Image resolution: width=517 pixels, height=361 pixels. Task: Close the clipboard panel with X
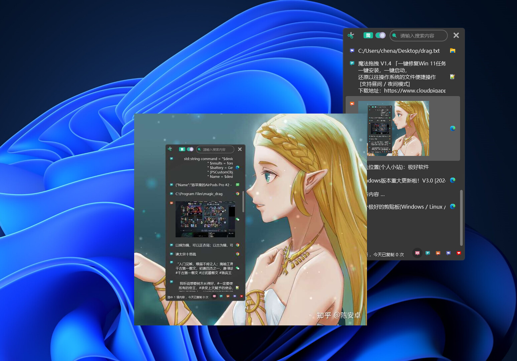pyautogui.click(x=456, y=35)
